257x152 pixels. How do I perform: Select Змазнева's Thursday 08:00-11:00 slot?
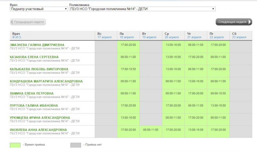(196, 47)
